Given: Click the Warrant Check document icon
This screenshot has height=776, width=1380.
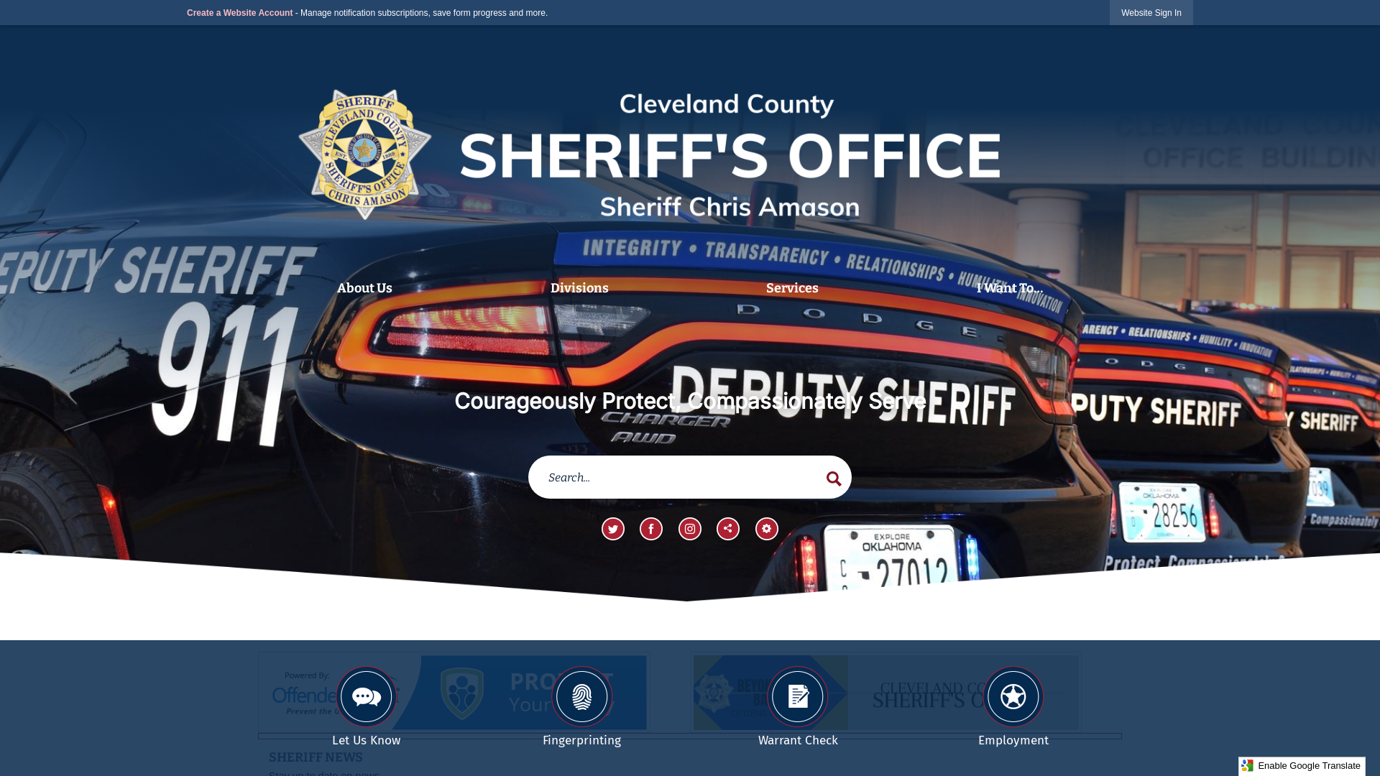Looking at the screenshot, I should tap(798, 696).
